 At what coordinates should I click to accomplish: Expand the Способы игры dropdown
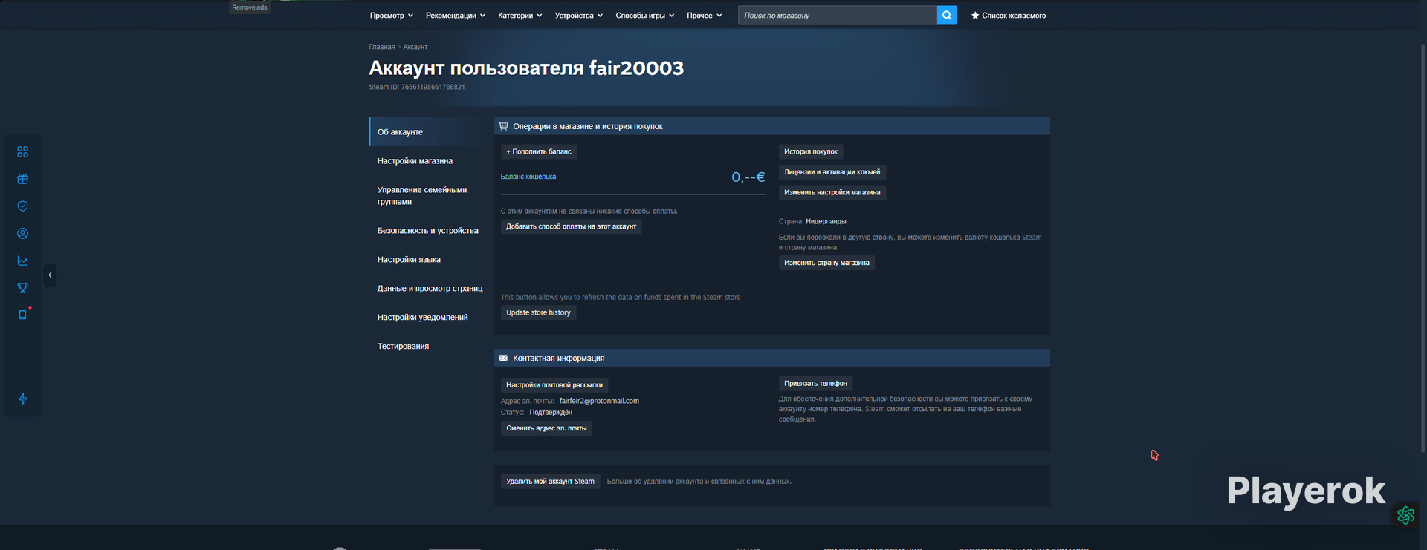[644, 16]
